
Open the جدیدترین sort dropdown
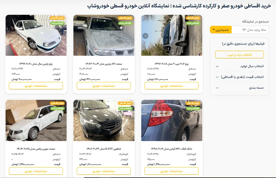[x=221, y=30]
